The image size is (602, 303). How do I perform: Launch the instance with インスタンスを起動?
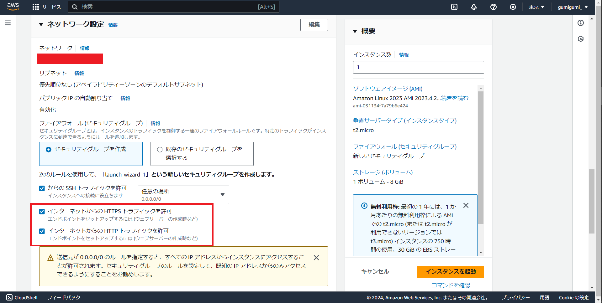coord(450,272)
